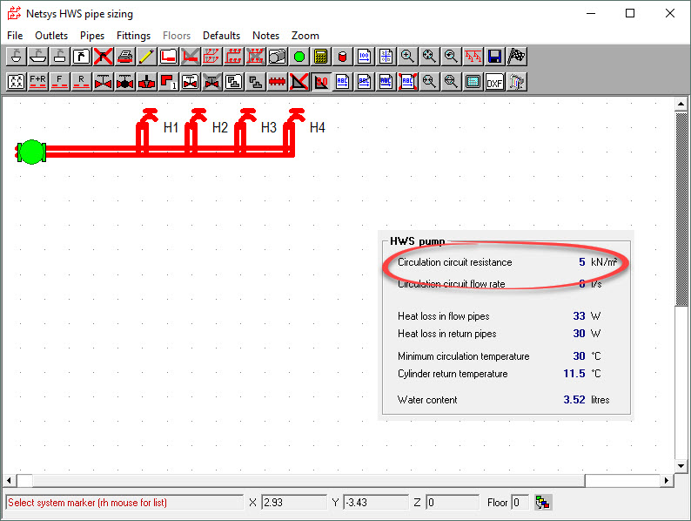Screen dimensions: 691x521
Task: Click the colored blocks icon beside Floor field
Action: tap(543, 502)
